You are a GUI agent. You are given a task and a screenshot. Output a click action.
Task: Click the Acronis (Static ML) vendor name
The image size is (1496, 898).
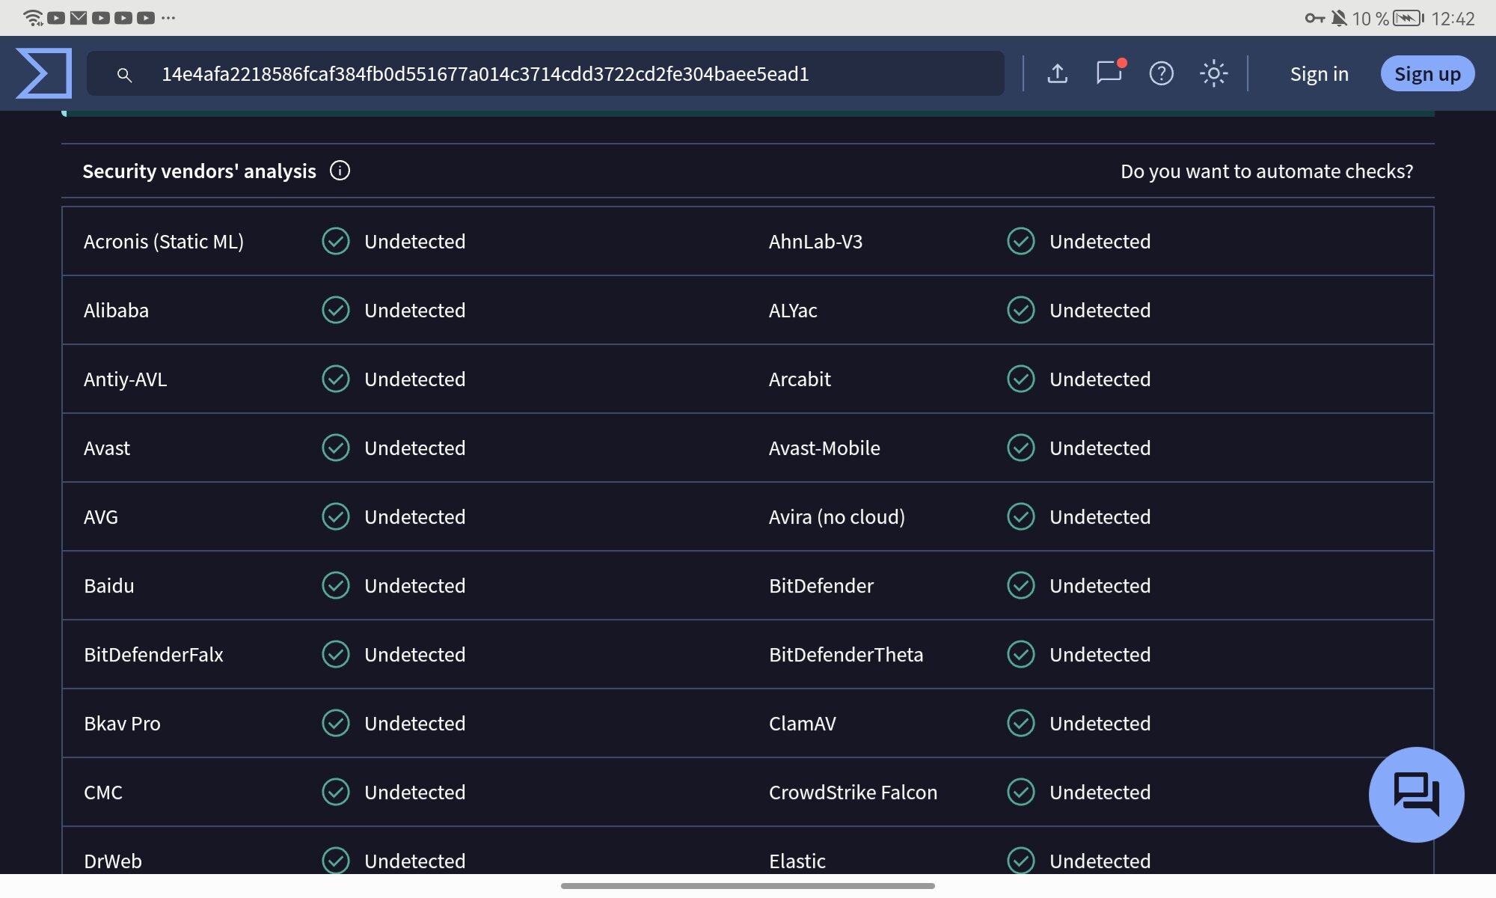[x=164, y=242]
